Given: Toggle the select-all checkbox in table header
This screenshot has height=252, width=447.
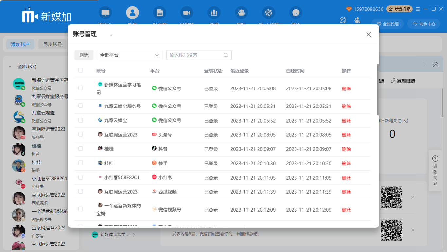Looking at the screenshot, I should tap(81, 70).
